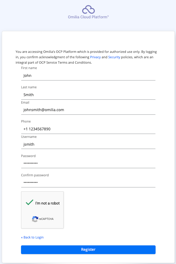Click the Omilia cloud logo icon
The image size is (176, 264).
tap(88, 10)
